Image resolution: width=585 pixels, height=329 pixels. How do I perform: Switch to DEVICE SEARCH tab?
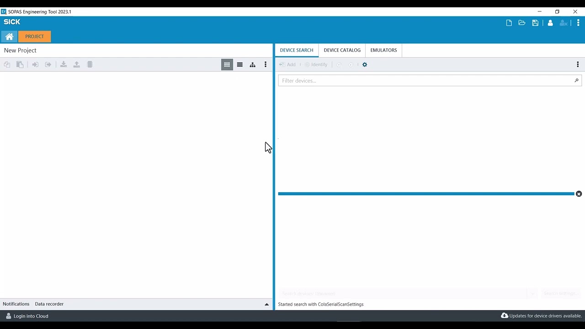coord(297,50)
